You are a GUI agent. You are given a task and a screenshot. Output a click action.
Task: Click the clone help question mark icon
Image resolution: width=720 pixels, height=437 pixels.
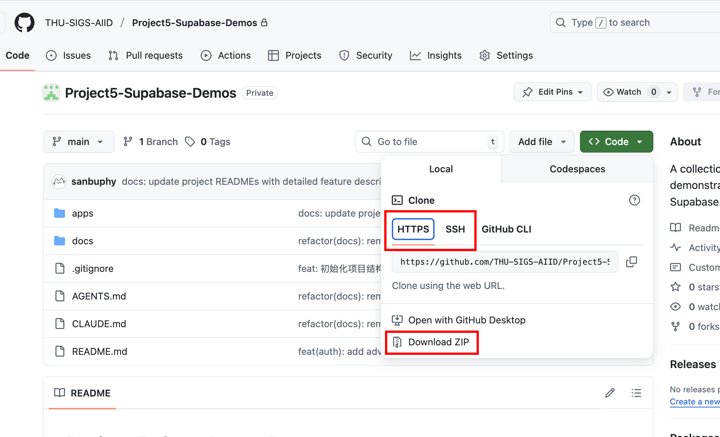[x=634, y=200]
